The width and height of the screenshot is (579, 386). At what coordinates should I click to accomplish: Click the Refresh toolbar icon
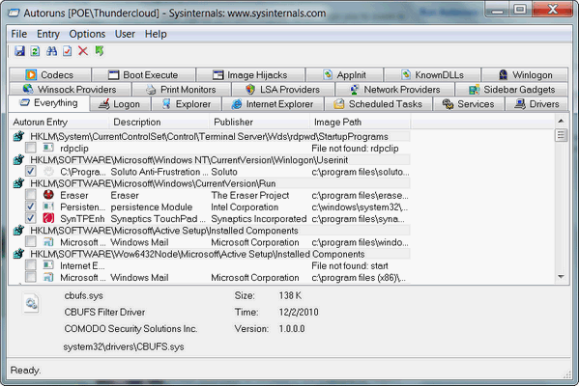coord(35,51)
